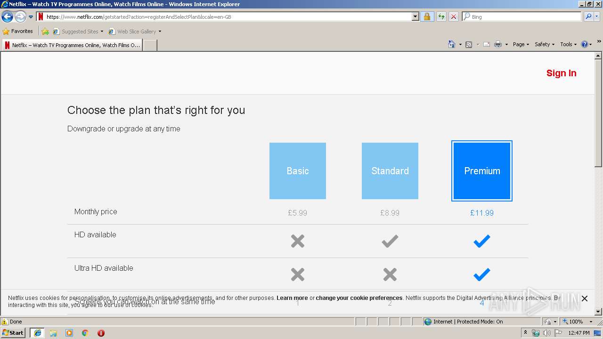Image resolution: width=603 pixels, height=339 pixels.
Task: Click the Read Mail envelope icon
Action: pos(487,44)
